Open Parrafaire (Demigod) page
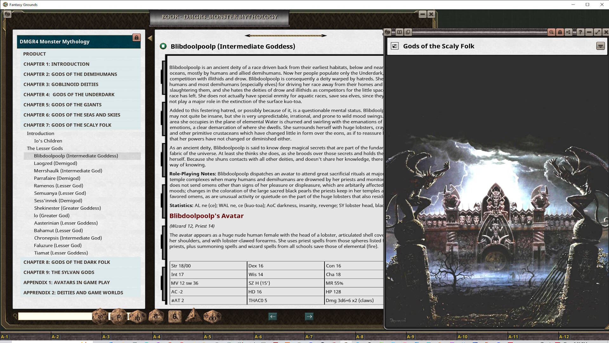Viewport: 609px width, 343px height. [x=57, y=178]
